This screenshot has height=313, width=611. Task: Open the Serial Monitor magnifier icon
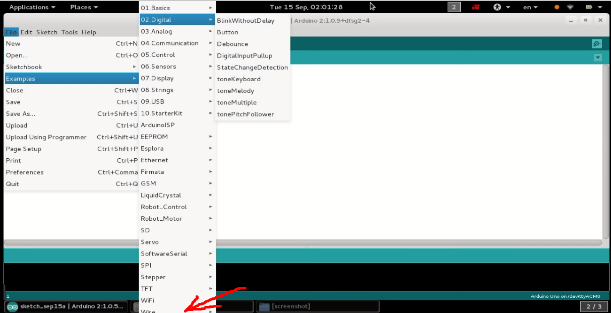point(597,44)
